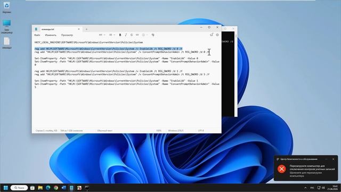Close the команды.txt tab

tap(79, 29)
